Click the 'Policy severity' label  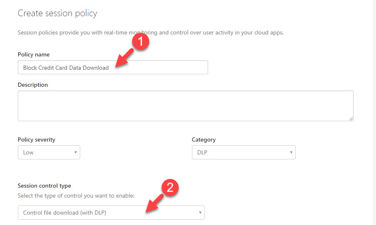(37, 140)
